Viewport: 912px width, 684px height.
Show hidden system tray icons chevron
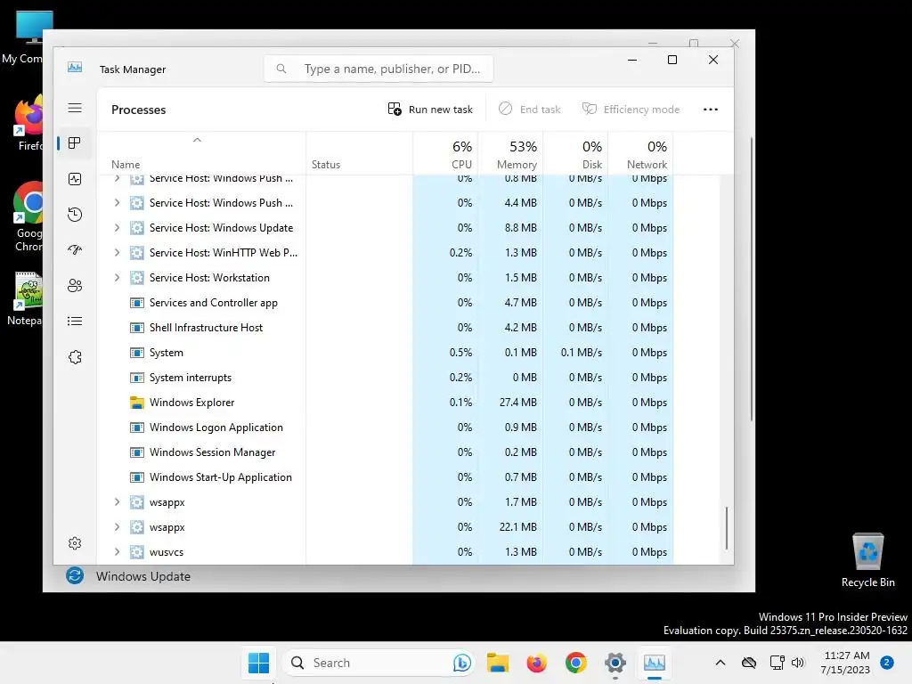(x=720, y=663)
